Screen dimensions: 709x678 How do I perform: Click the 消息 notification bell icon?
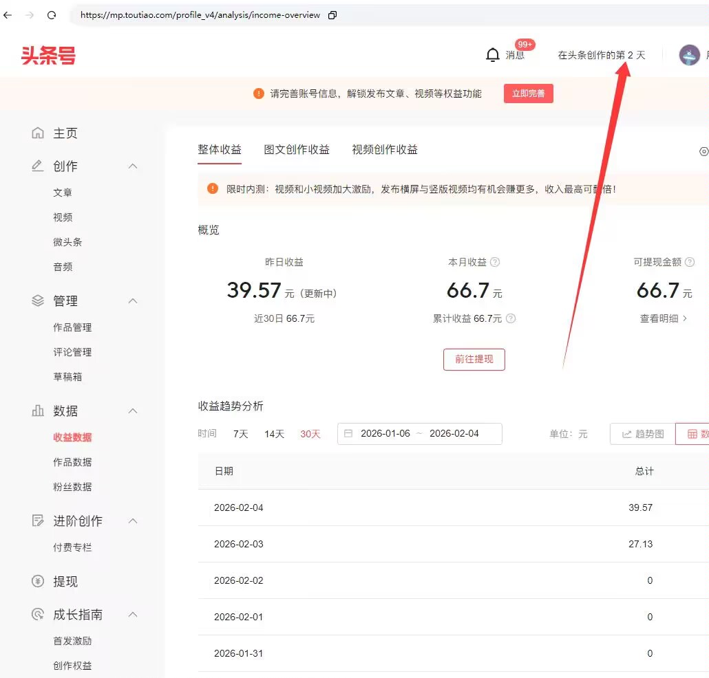pyautogui.click(x=494, y=55)
